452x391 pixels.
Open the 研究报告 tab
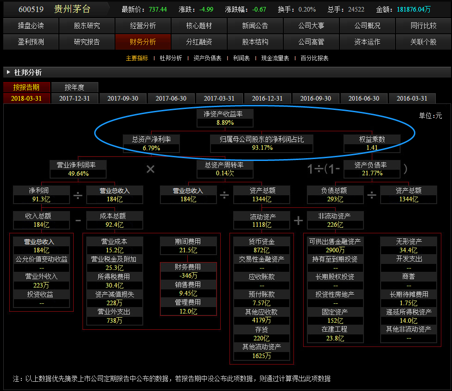87,42
